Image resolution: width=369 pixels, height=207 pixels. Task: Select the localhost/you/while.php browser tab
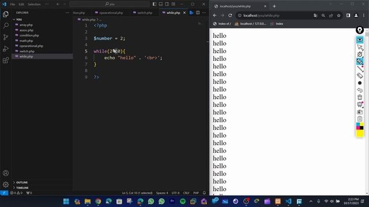tap(240, 6)
